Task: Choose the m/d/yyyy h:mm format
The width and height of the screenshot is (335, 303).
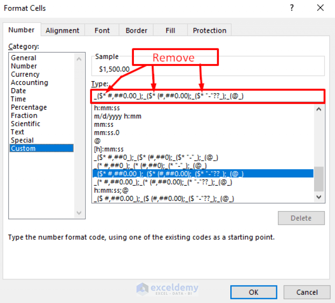Action: 203,116
